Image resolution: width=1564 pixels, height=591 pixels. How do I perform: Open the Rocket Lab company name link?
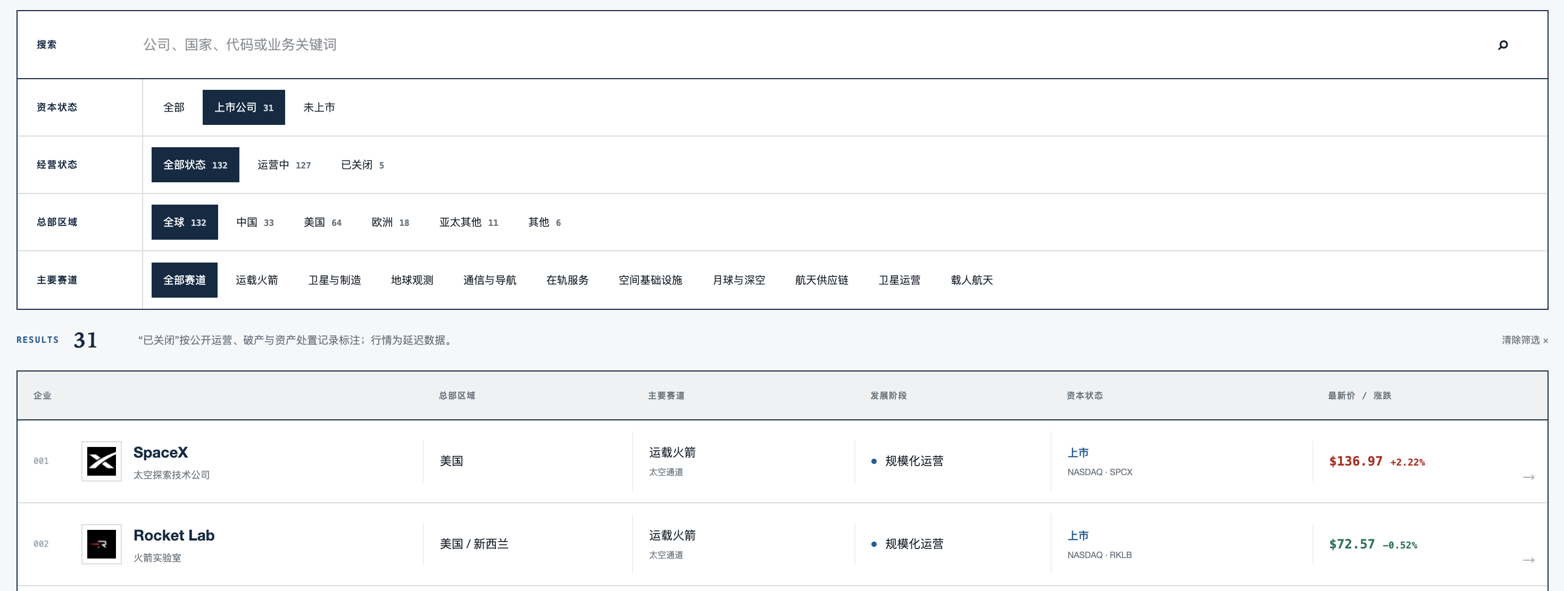173,536
